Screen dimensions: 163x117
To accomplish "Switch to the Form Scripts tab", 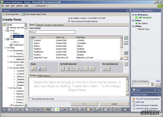I will (58, 25).
